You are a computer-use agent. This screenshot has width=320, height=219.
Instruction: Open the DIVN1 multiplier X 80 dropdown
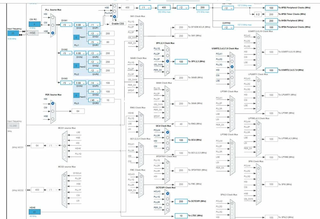point(80,25)
